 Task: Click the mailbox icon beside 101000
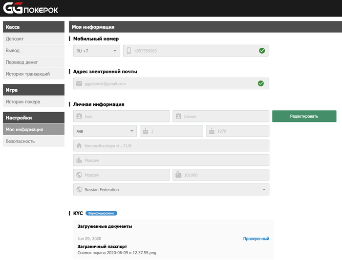tap(178, 175)
